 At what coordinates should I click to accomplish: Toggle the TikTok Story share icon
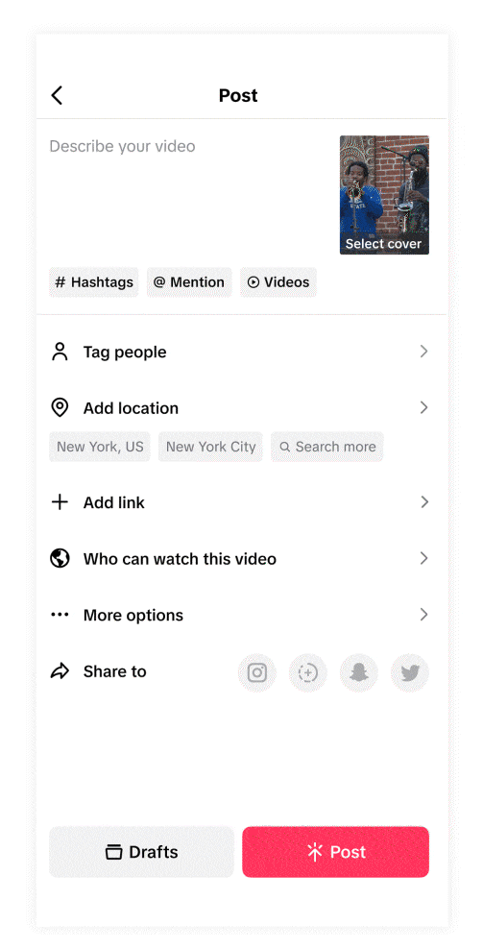[308, 672]
